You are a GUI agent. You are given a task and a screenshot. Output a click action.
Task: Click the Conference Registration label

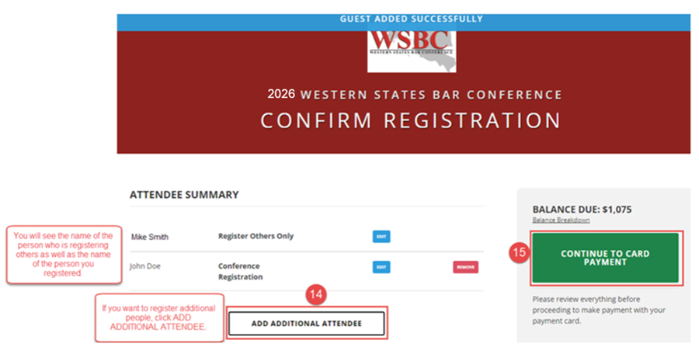(x=240, y=271)
